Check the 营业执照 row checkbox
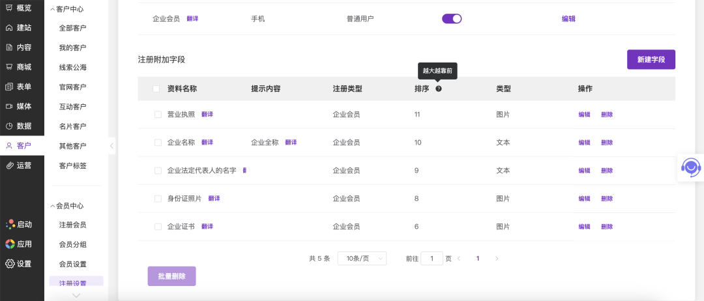 point(158,114)
